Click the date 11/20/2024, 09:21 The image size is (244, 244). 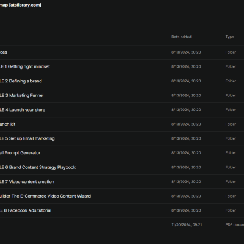pos(187,225)
